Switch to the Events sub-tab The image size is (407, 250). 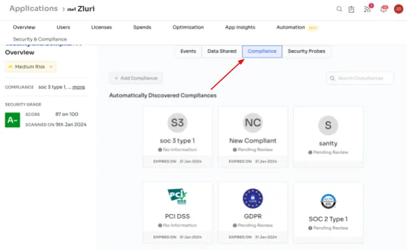[x=188, y=51]
